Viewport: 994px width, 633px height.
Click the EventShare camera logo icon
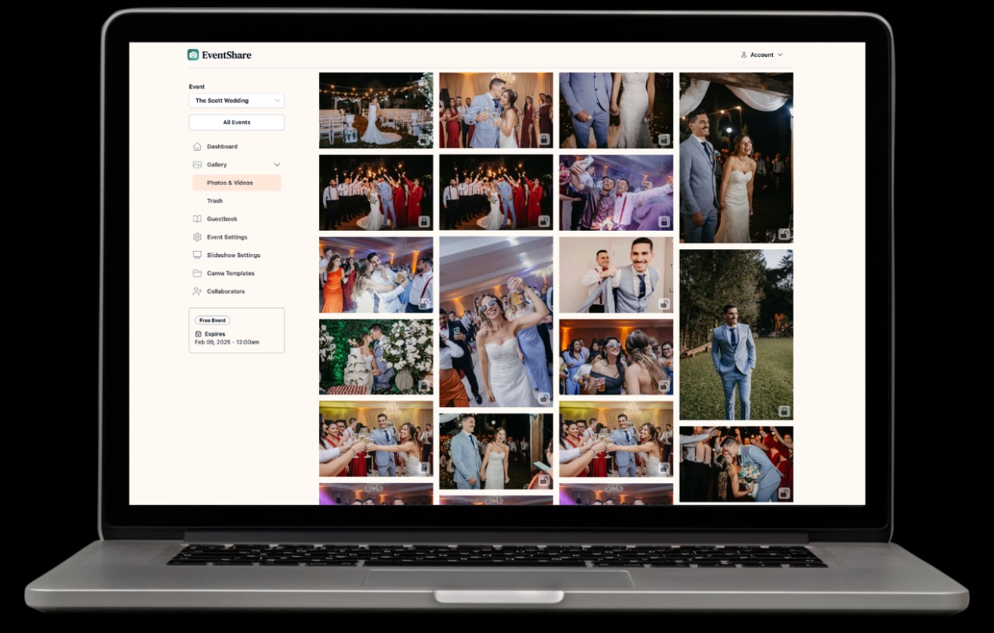click(193, 54)
